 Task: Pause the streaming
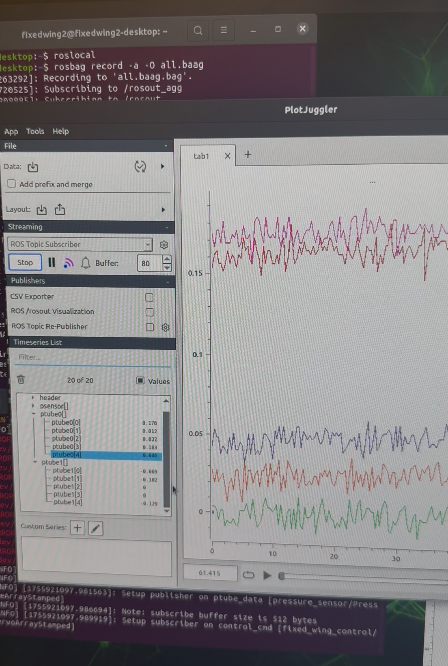coord(52,263)
